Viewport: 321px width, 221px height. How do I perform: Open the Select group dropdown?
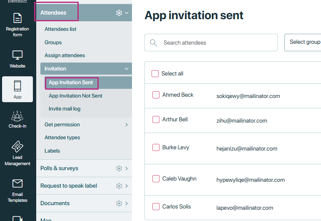click(x=303, y=43)
